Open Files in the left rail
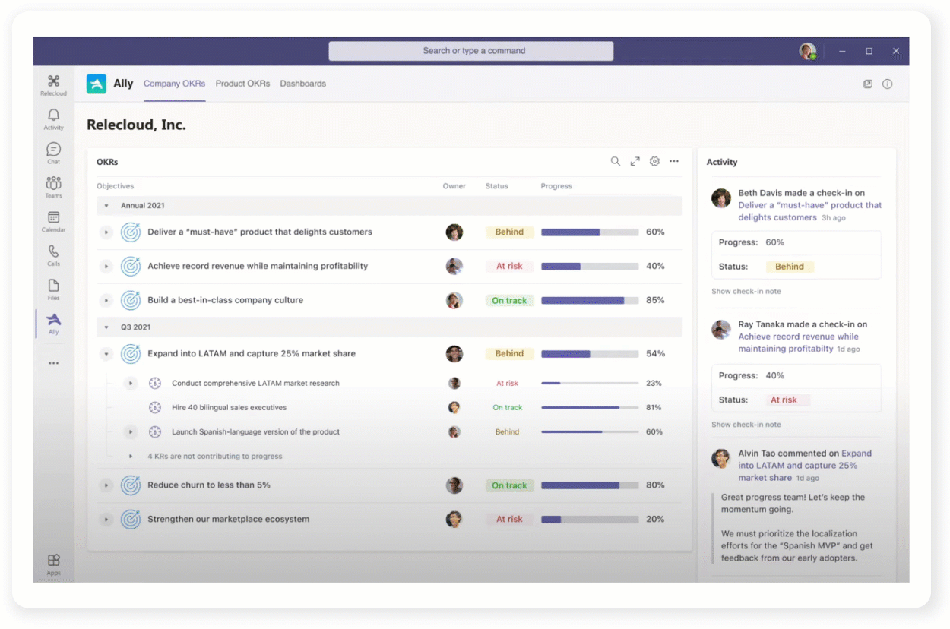This screenshot has width=950, height=629. click(53, 289)
